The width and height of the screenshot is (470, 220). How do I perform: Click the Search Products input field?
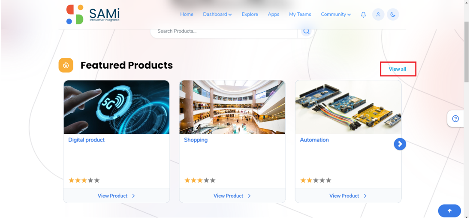click(224, 31)
